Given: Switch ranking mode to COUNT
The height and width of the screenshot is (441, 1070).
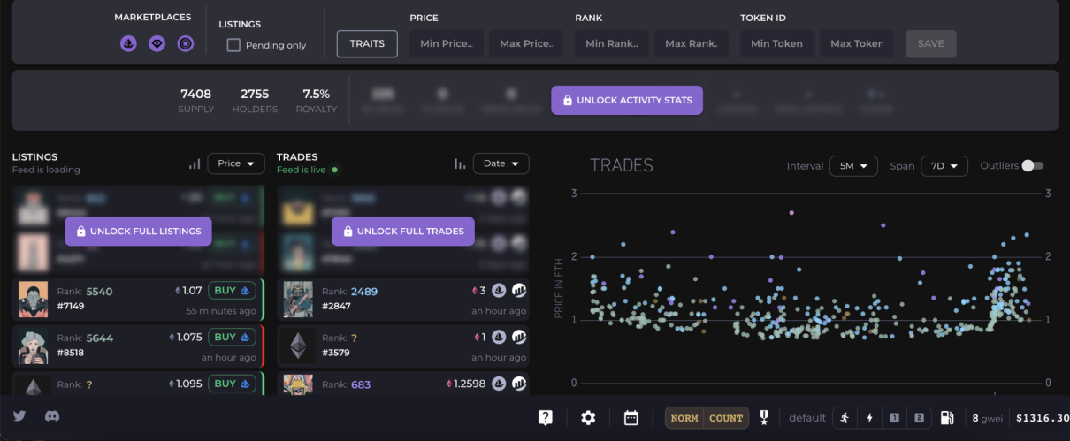Looking at the screenshot, I should coord(726,418).
